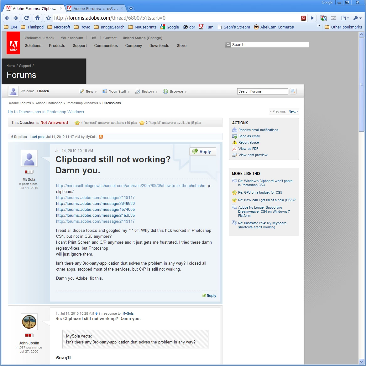Switch to the Adobe Forums cs3 tab

click(96, 9)
